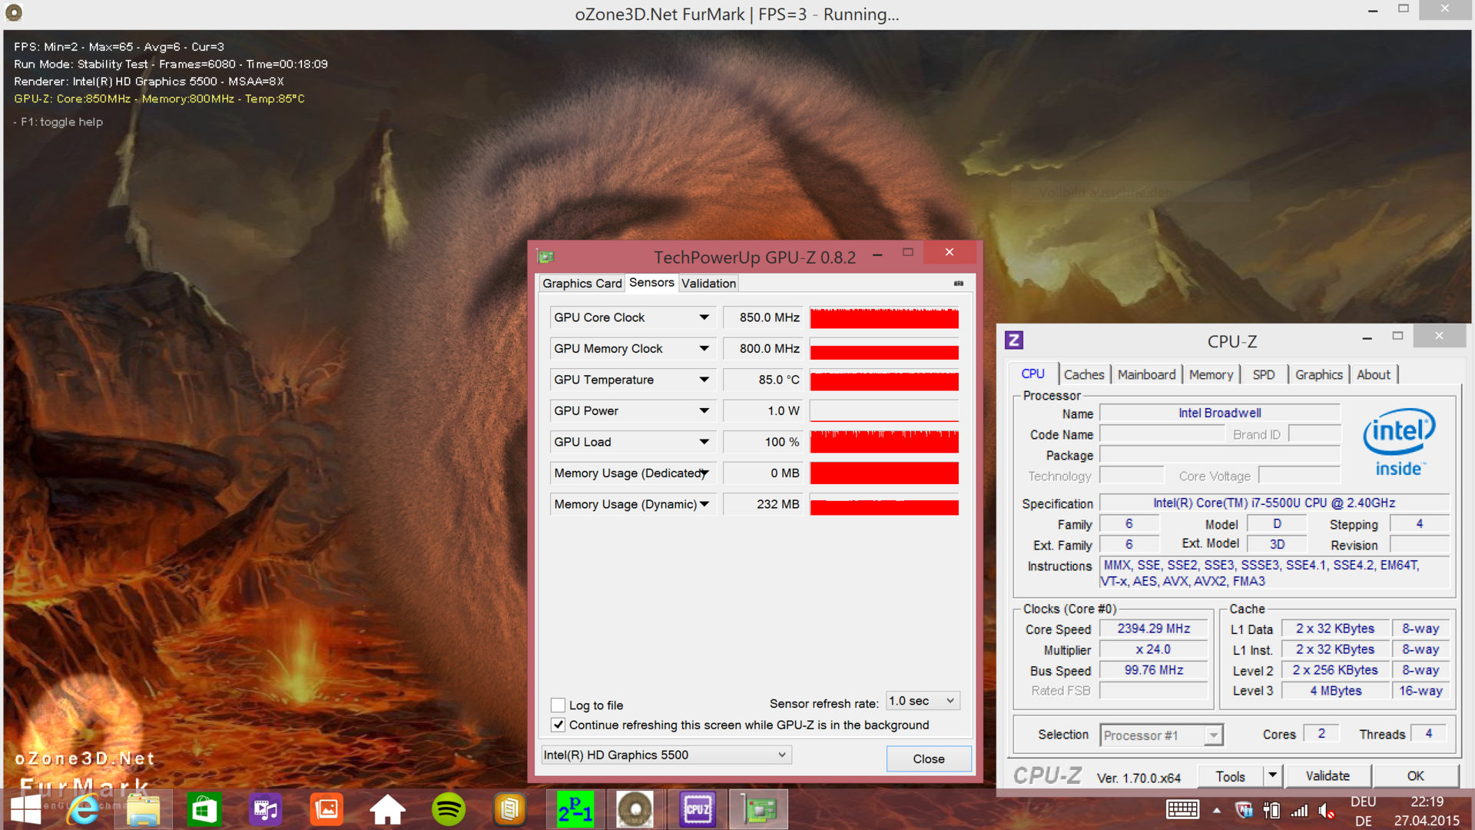Click the FurMark donut taskbar icon
1475x830 pixels.
pyautogui.click(x=635, y=809)
